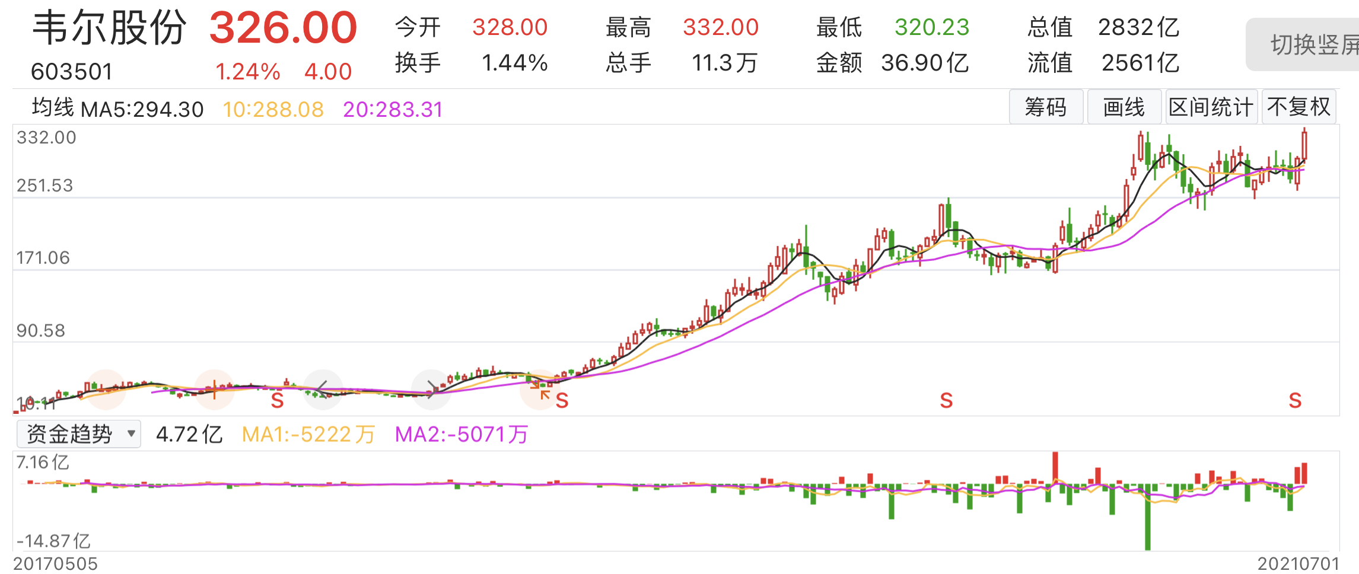Click the gray right chevron circle on chart
Viewport: 1359px width, 574px height.
click(x=431, y=390)
